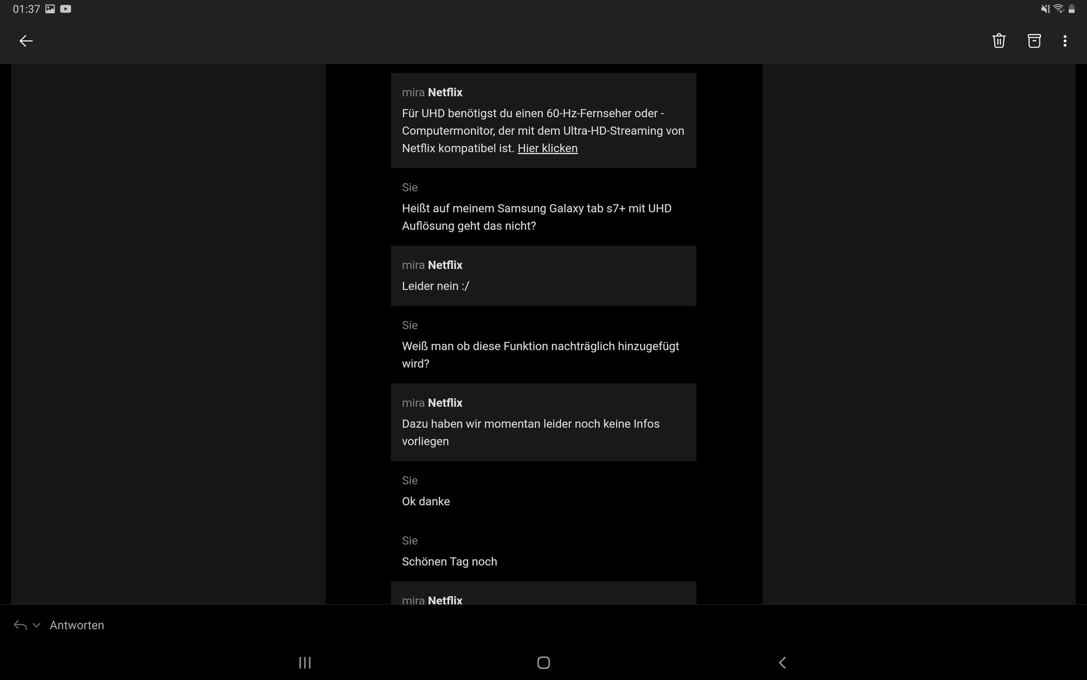The width and height of the screenshot is (1087, 680).
Task: Select the message 'Ok danke'
Action: [x=426, y=501]
